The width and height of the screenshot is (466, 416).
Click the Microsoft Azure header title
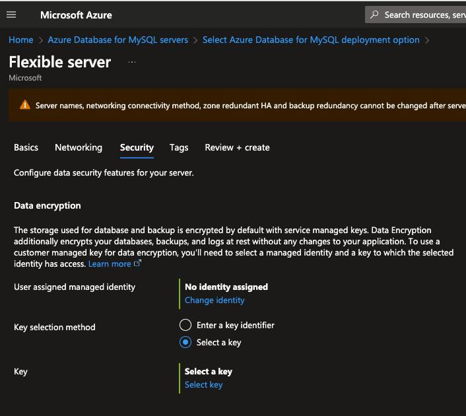(x=76, y=15)
